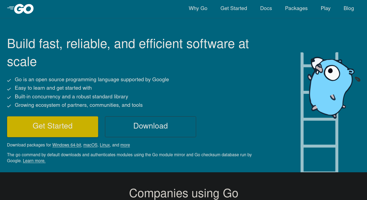Click 'Go is an open source programming language' text
Screen dimensions: 367x200
pyautogui.click(x=92, y=80)
